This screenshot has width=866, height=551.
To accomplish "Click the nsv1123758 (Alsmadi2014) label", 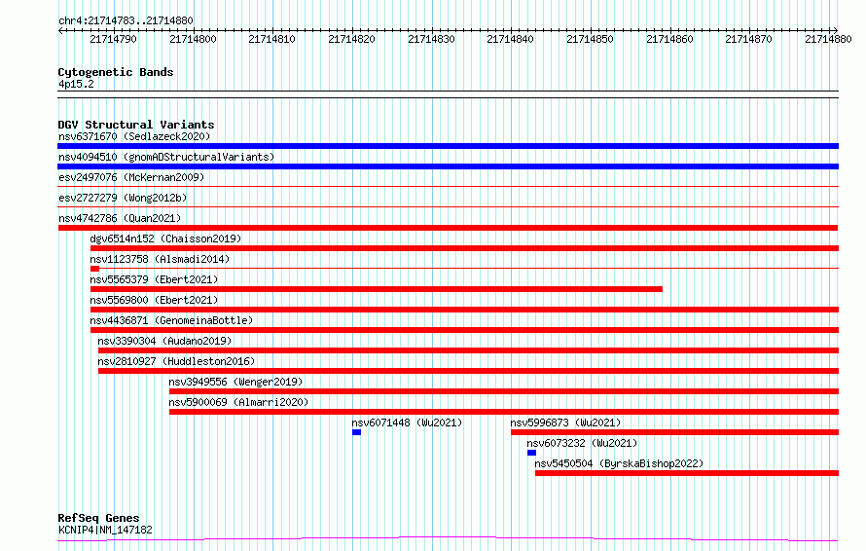I will 160,259.
